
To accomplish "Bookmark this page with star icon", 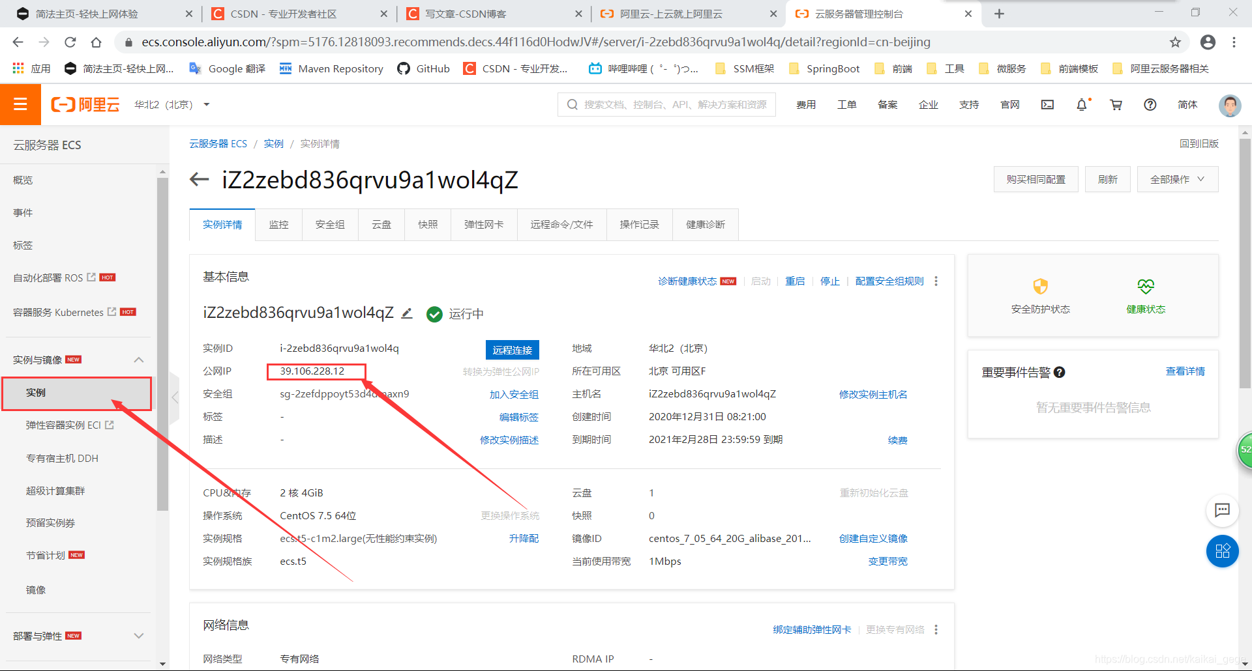I will point(1175,42).
